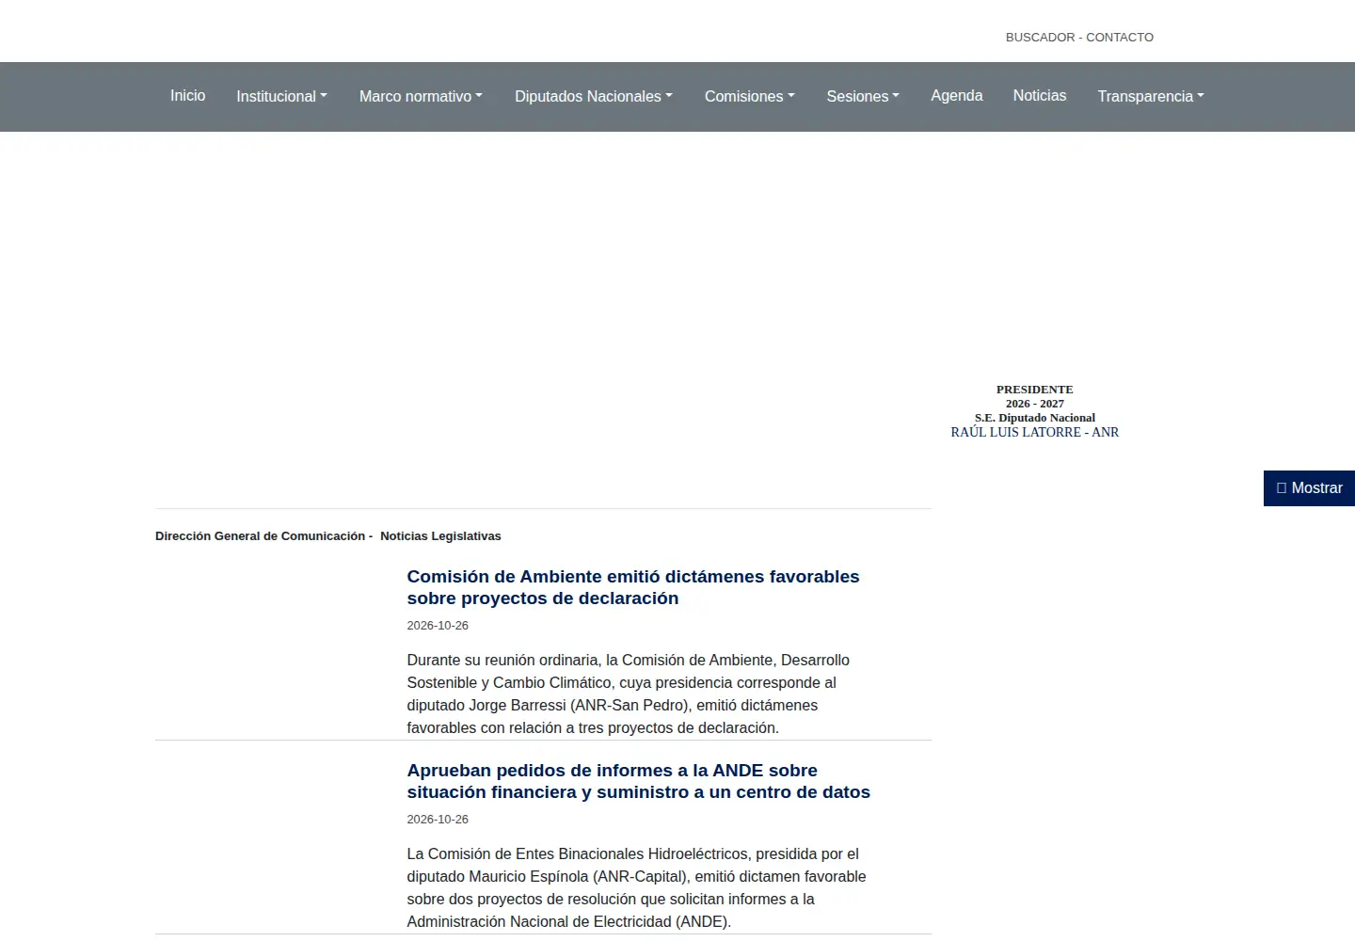Go to Inicio in navigation bar
The image size is (1355, 941).
(187, 96)
